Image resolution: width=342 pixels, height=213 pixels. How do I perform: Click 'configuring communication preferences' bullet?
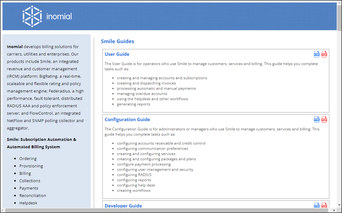point(152,149)
